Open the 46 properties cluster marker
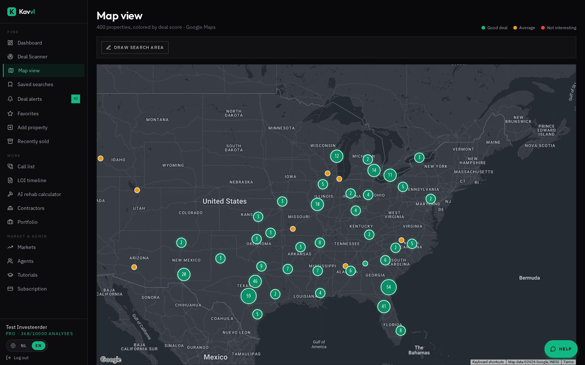Viewport: 585px width, 365px height. 255,281
